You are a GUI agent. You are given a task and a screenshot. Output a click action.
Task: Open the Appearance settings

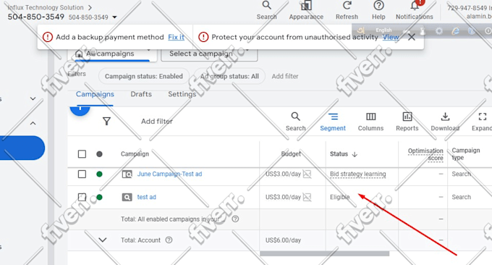(306, 11)
